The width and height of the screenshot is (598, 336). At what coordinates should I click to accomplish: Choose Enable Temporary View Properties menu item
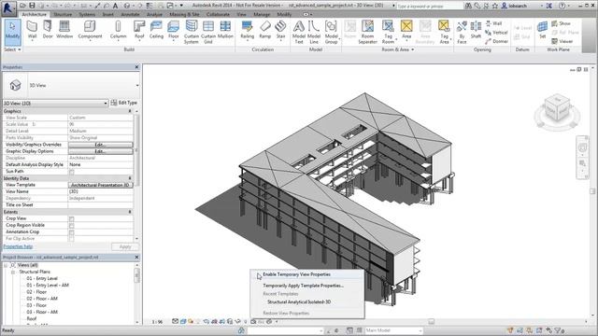pyautogui.click(x=307, y=274)
